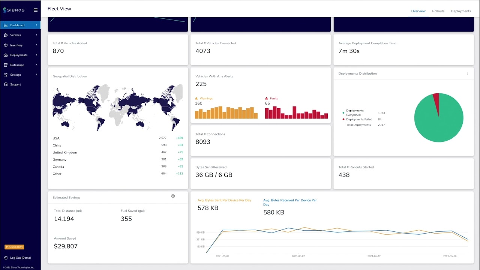
Task: Click the Support headset icon in sidebar
Action: click(6, 84)
